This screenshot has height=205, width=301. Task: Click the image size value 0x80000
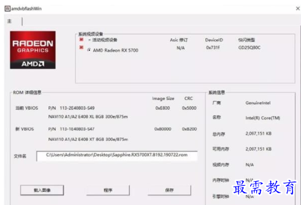(x=163, y=129)
